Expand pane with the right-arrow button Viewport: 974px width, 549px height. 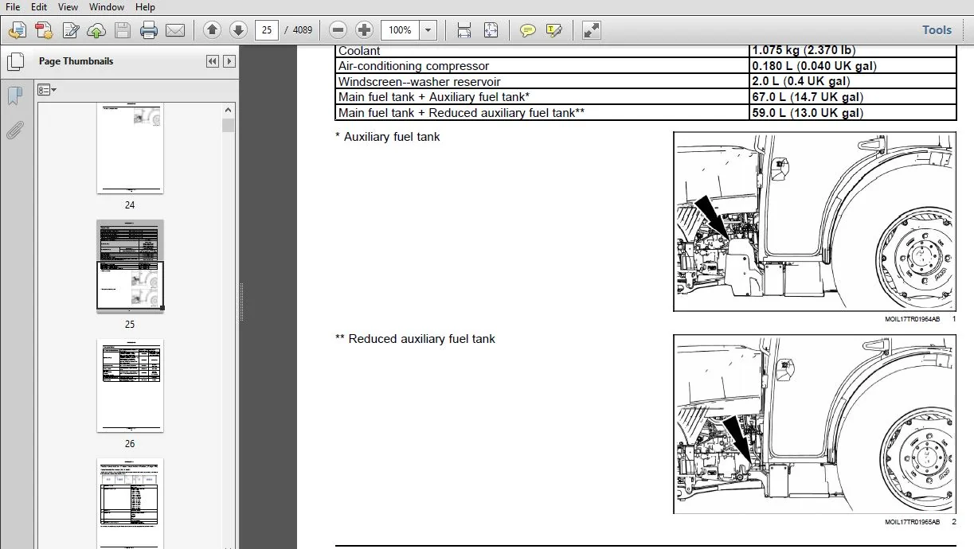pos(229,61)
